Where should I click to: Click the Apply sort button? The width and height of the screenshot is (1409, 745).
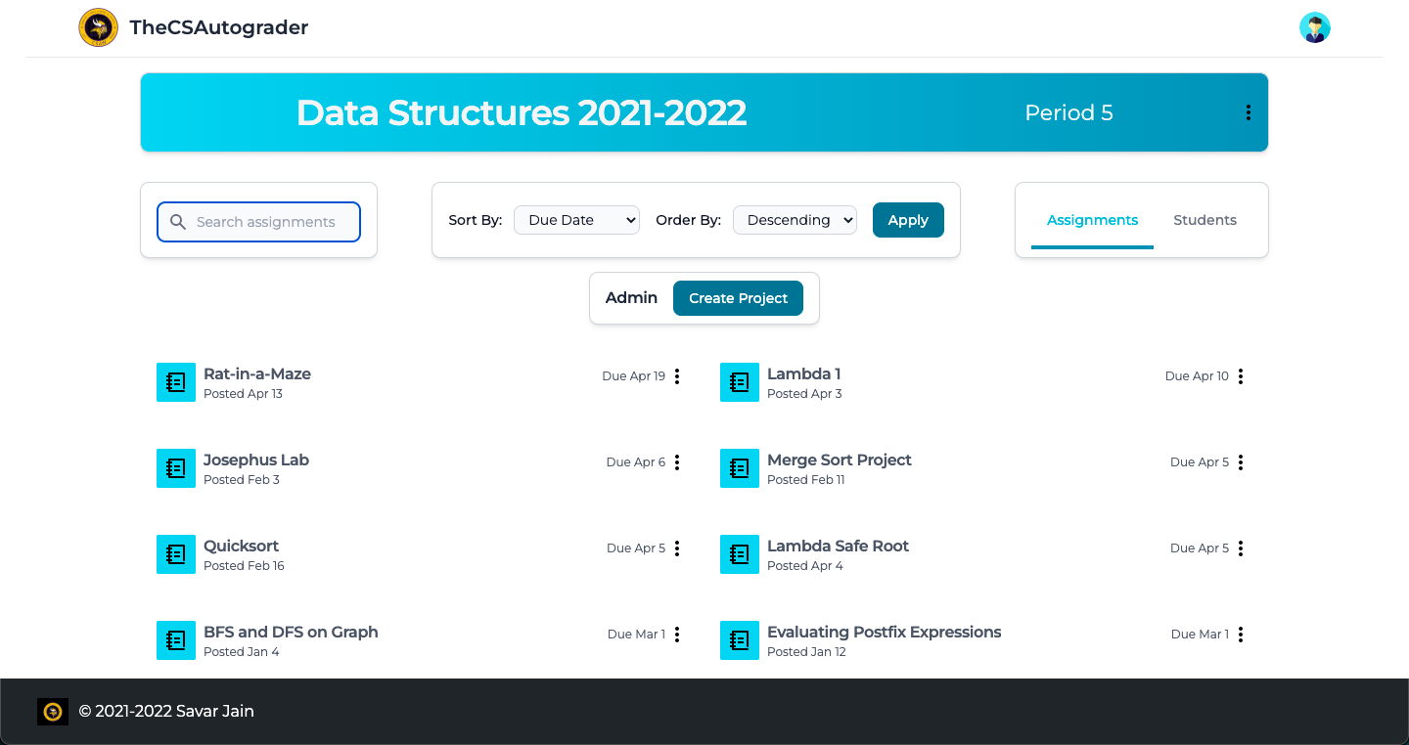click(908, 220)
